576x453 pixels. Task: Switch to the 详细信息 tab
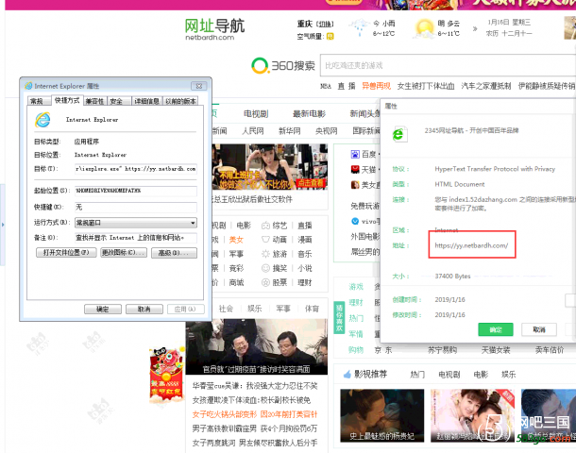146,101
